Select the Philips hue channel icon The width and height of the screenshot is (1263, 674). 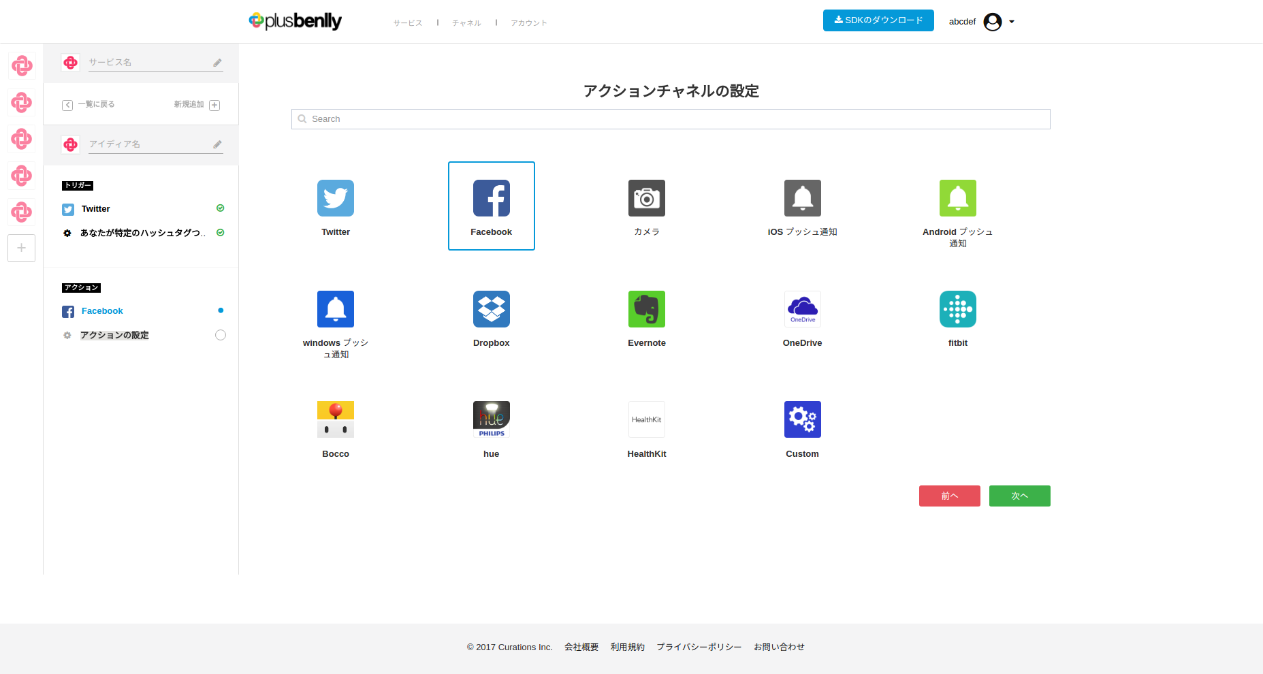pyautogui.click(x=492, y=419)
